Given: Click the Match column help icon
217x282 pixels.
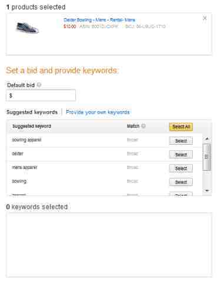Looking at the screenshot, I should [143, 126].
